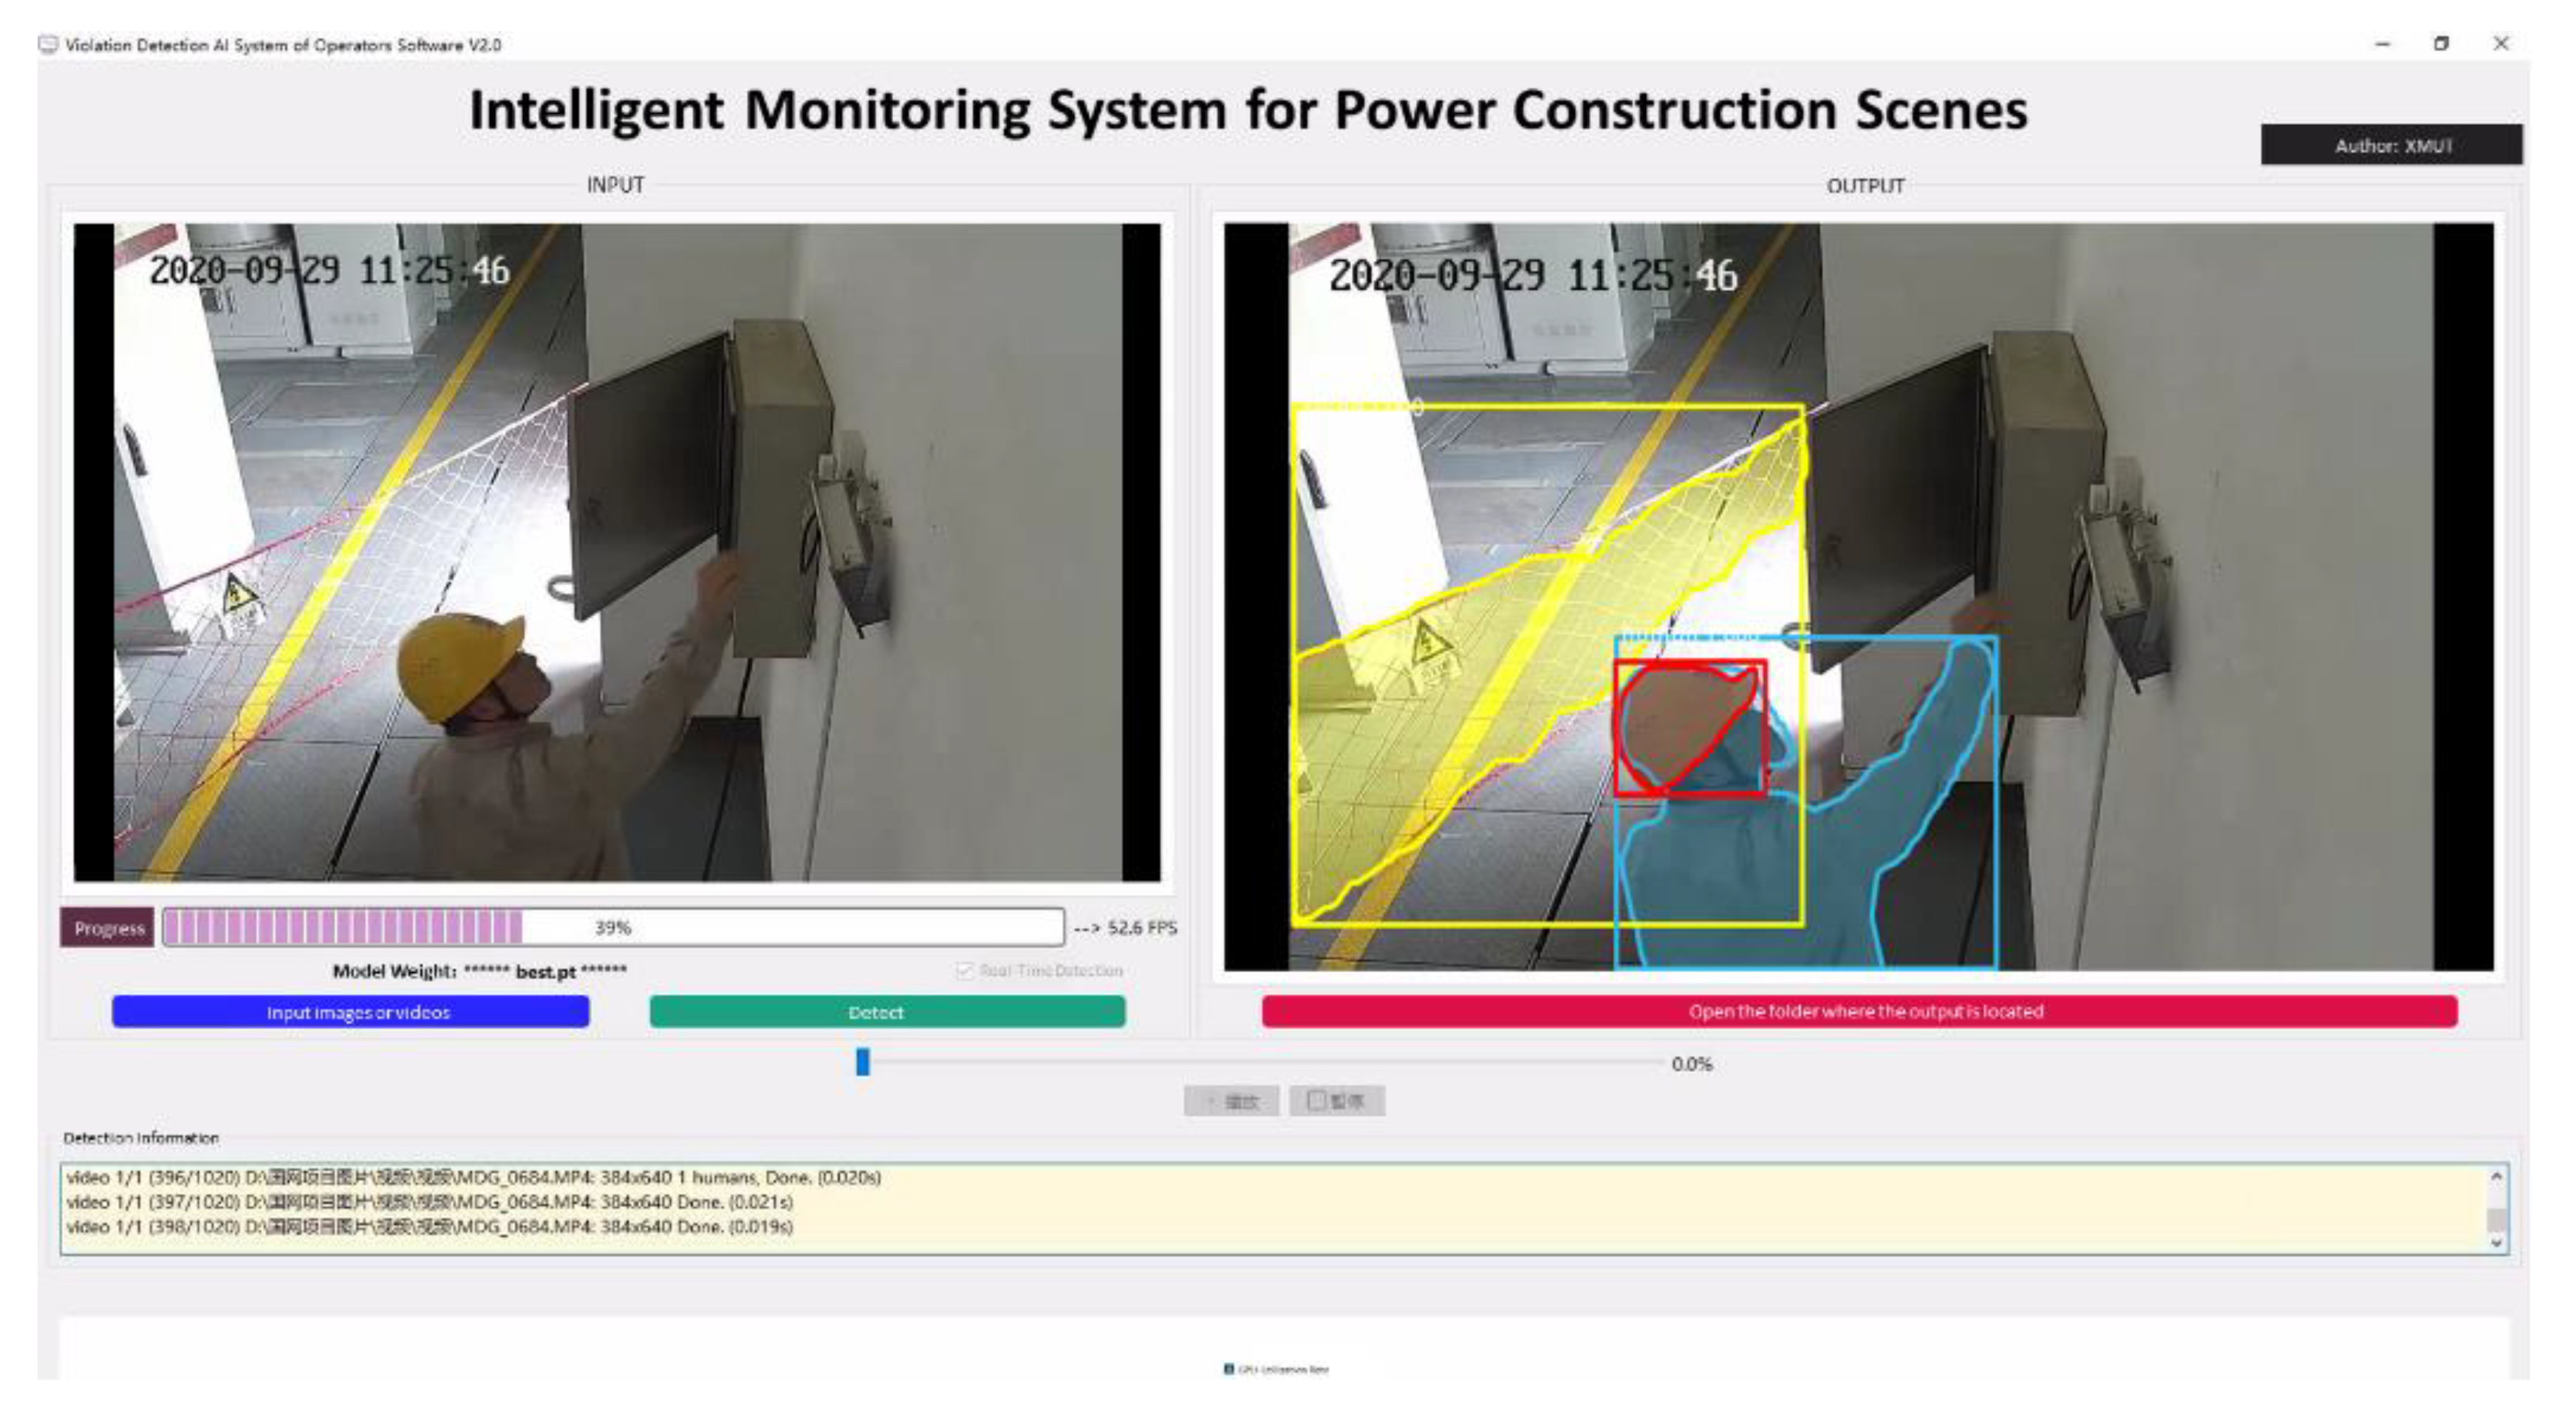Click the application icon in title bar
The width and height of the screenshot is (2576, 1425).
point(48,44)
